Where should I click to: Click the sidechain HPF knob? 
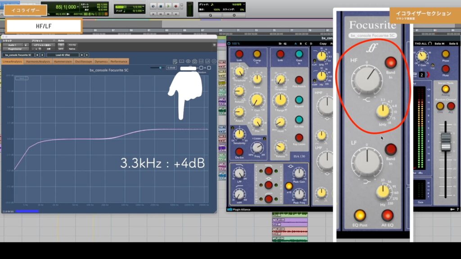[x=240, y=194]
